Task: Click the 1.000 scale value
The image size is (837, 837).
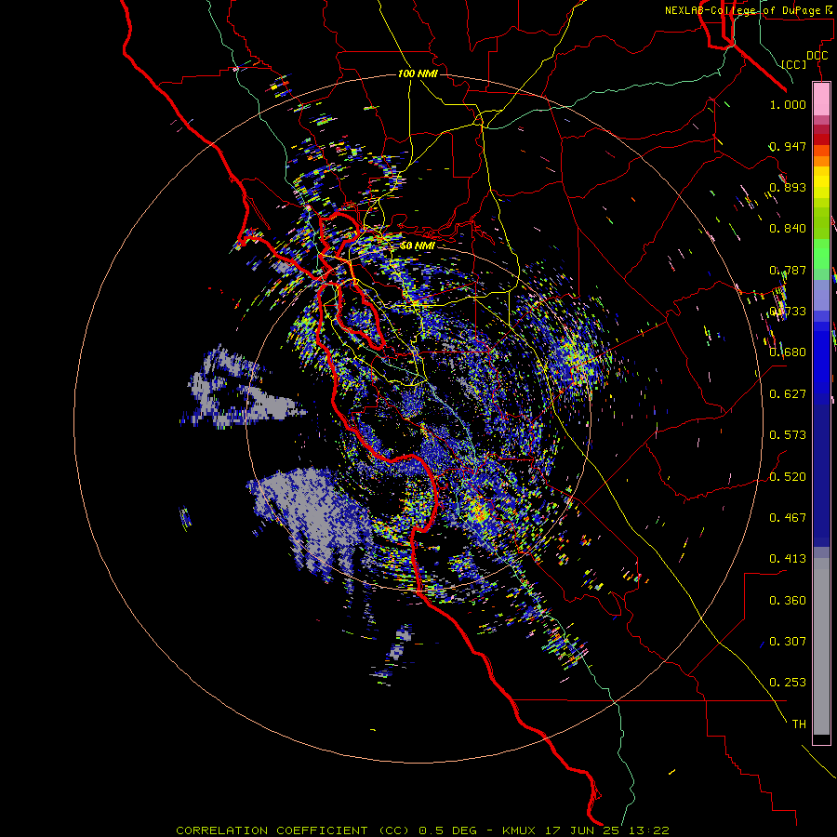Action: pyautogui.click(x=788, y=105)
